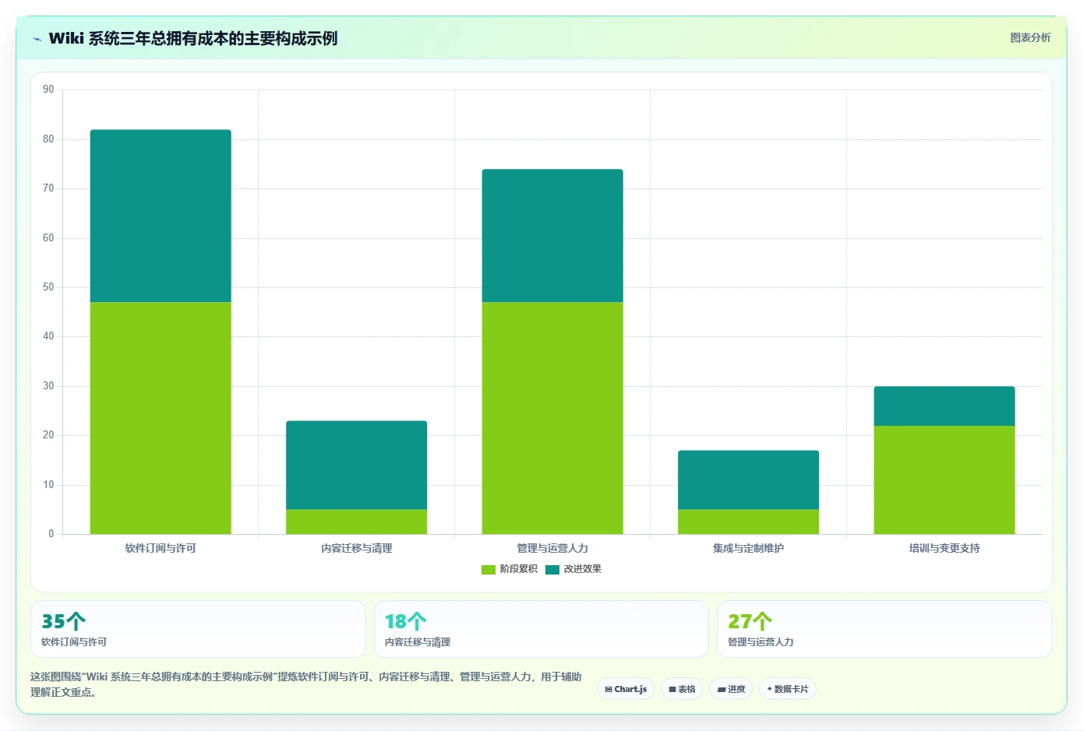This screenshot has width=1083, height=731.
Task: Click the header icon before the Wiki title
Action: tap(37, 39)
